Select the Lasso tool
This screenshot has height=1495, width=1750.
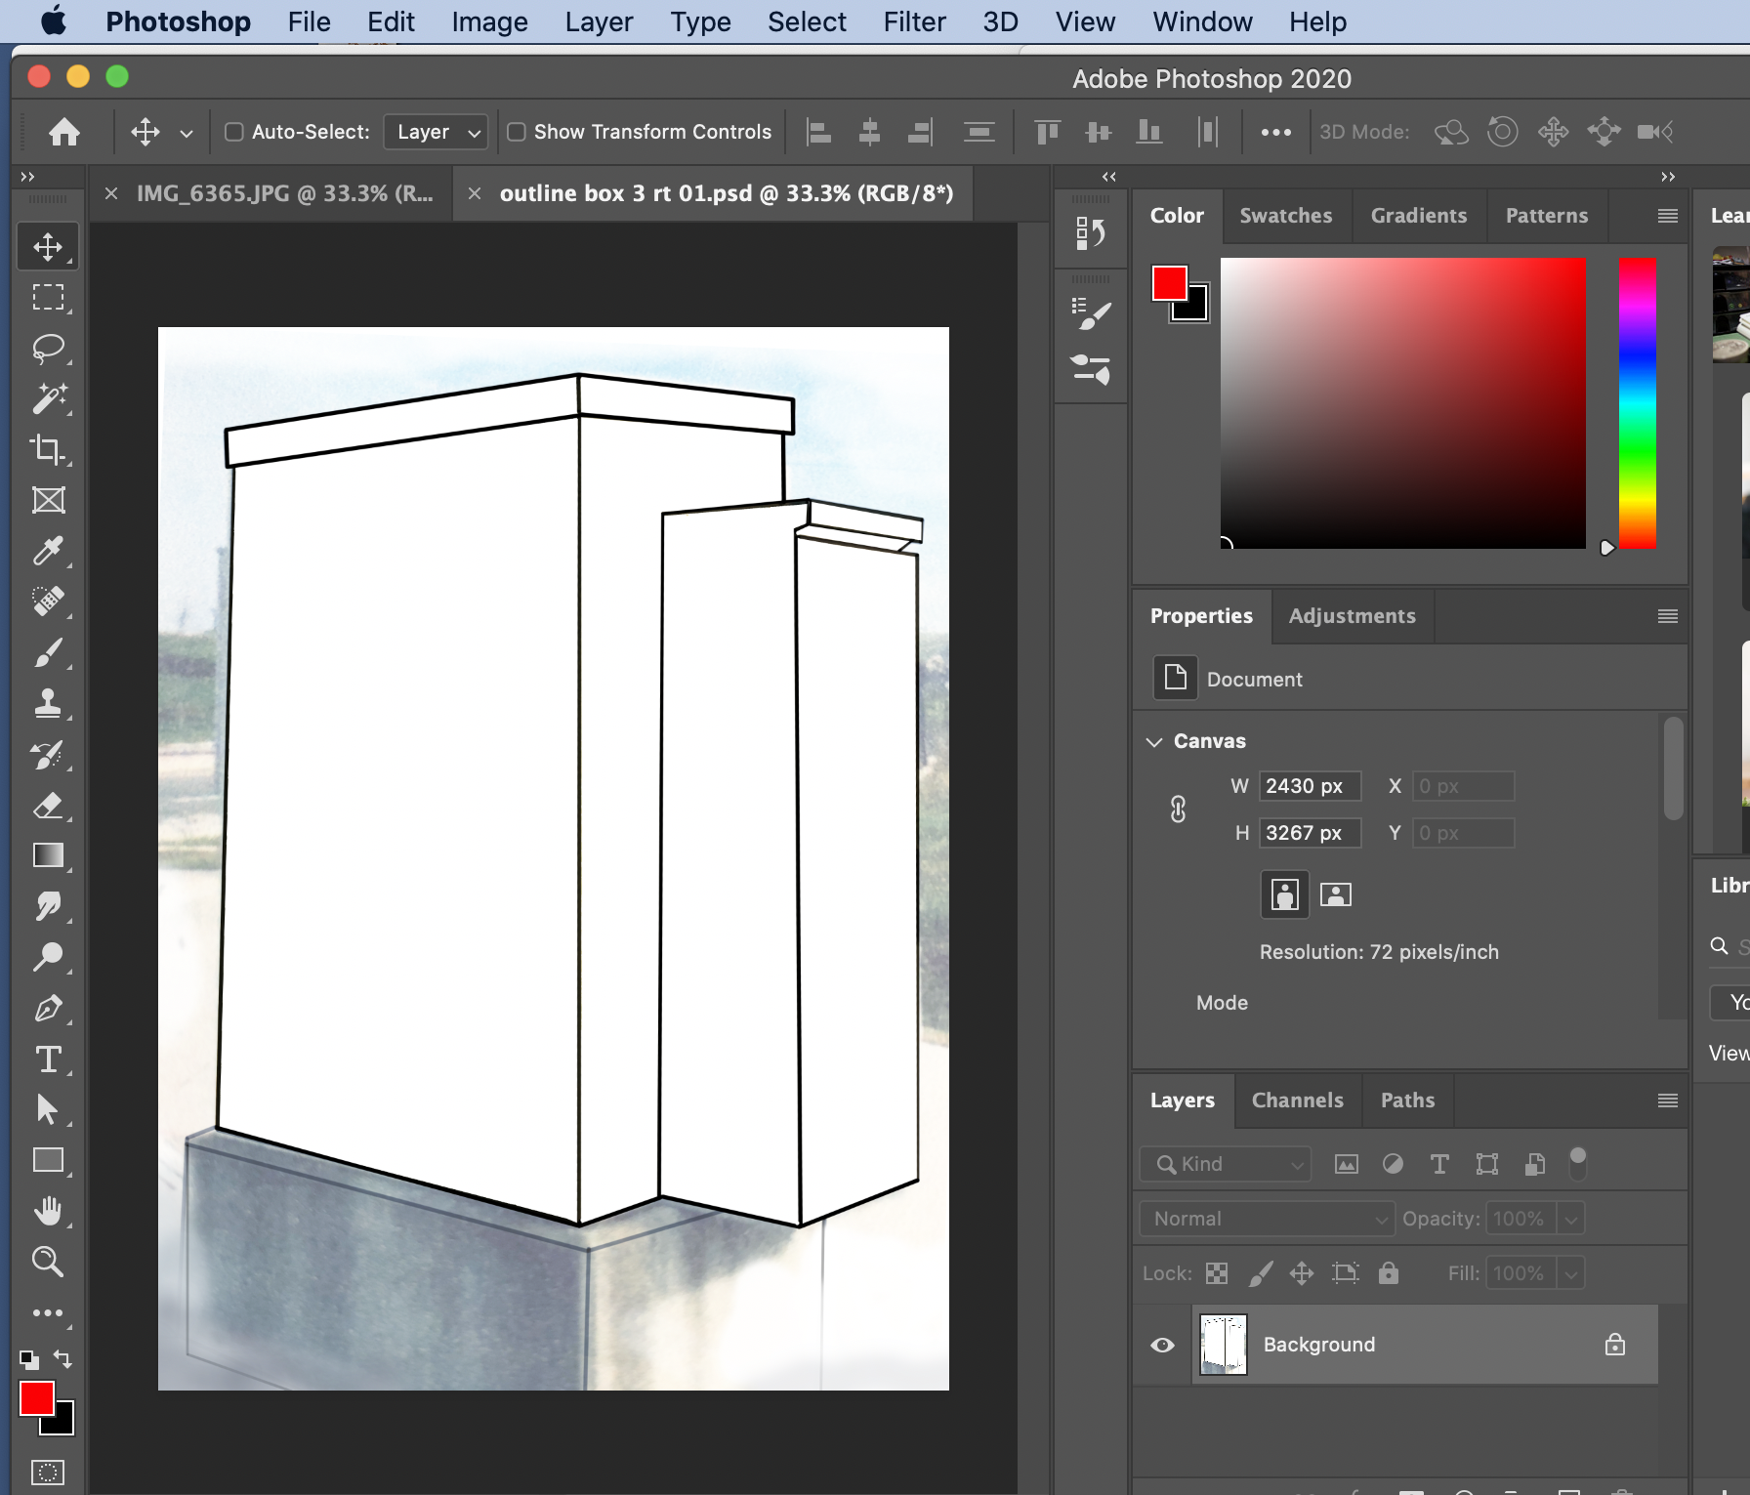(49, 350)
